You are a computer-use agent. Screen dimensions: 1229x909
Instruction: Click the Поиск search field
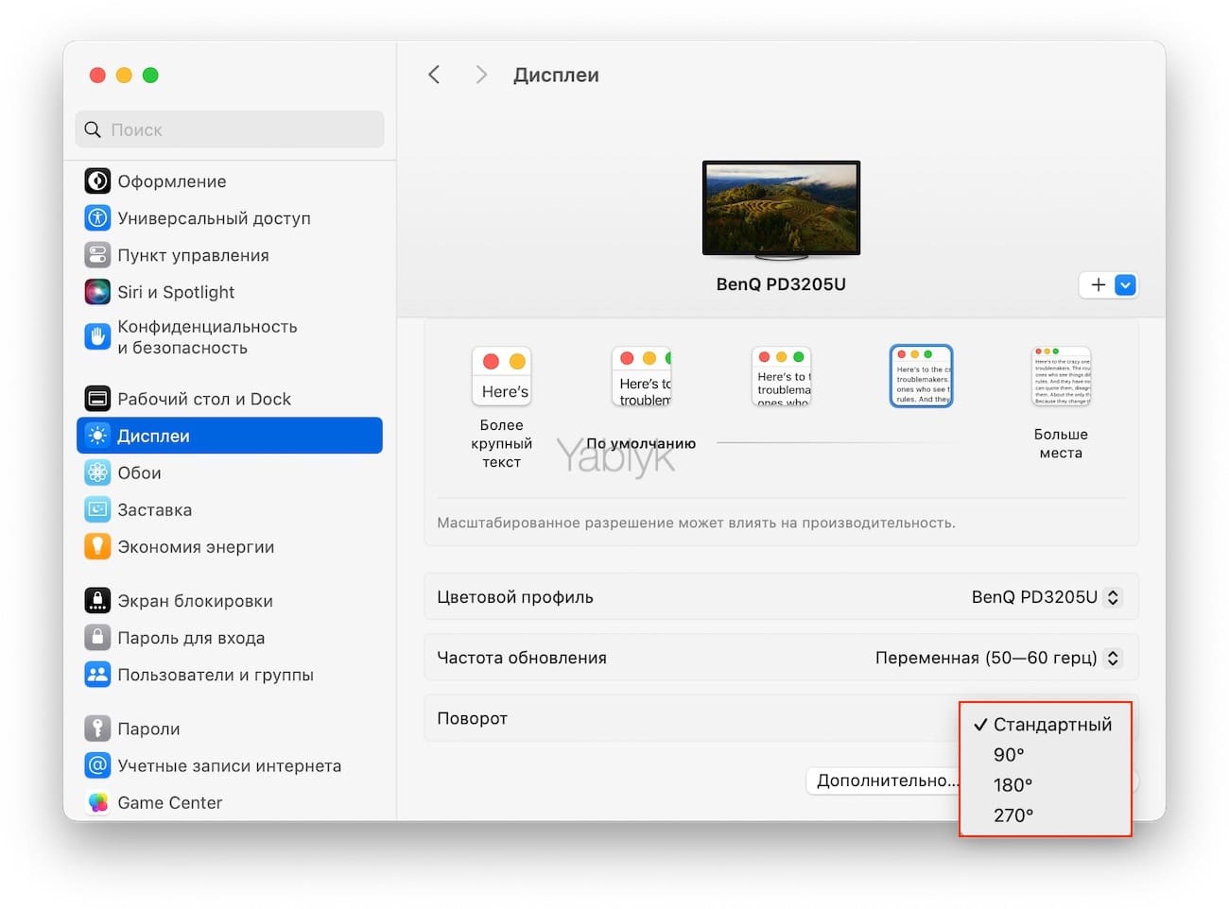230,129
